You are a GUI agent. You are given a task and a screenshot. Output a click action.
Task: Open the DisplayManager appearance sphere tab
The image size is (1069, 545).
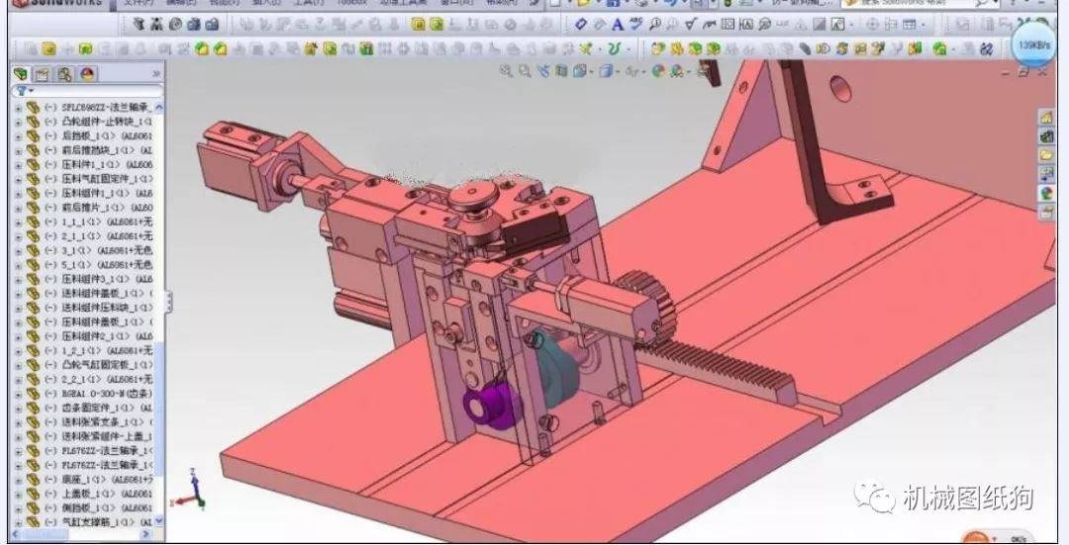pos(87,73)
